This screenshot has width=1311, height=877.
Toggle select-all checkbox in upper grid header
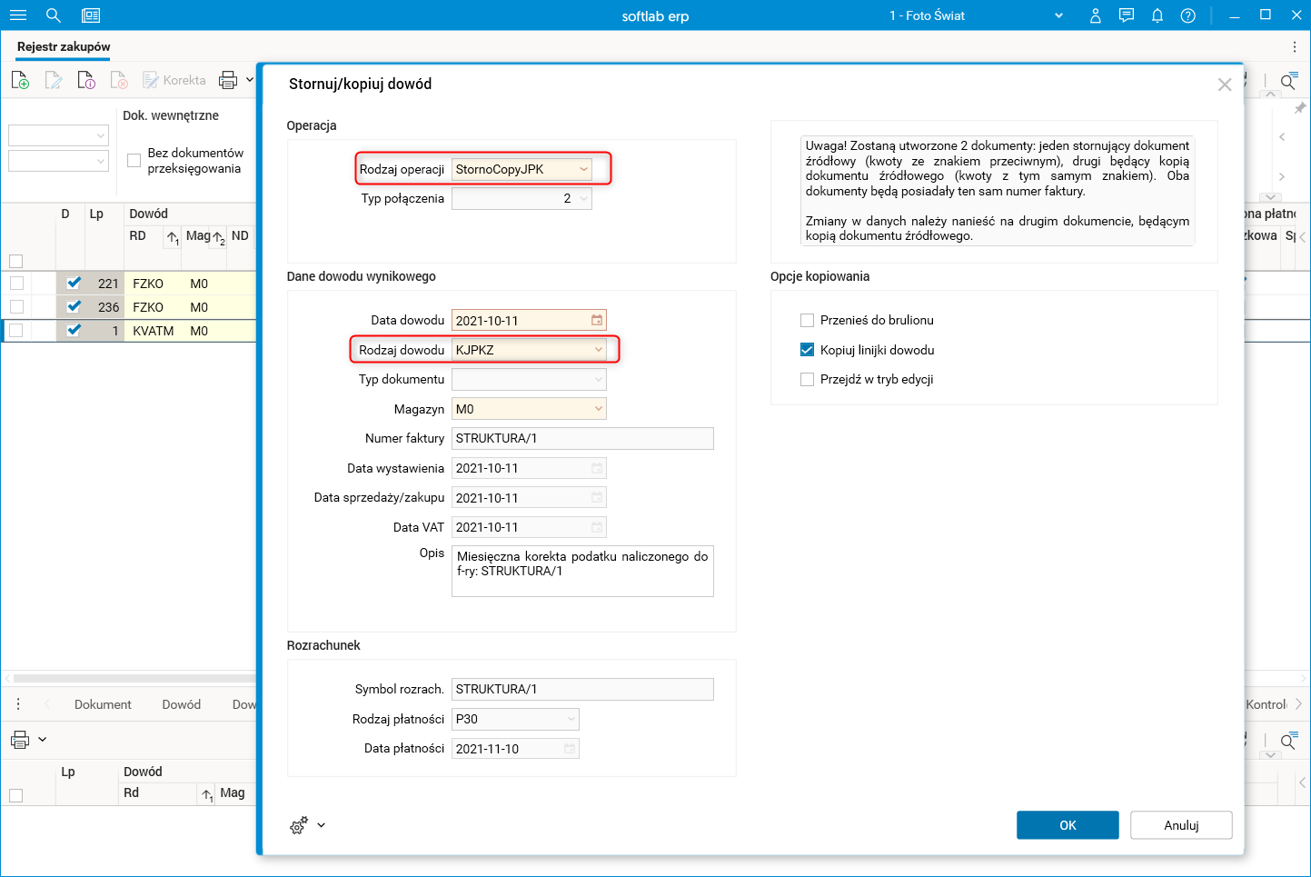point(15,261)
